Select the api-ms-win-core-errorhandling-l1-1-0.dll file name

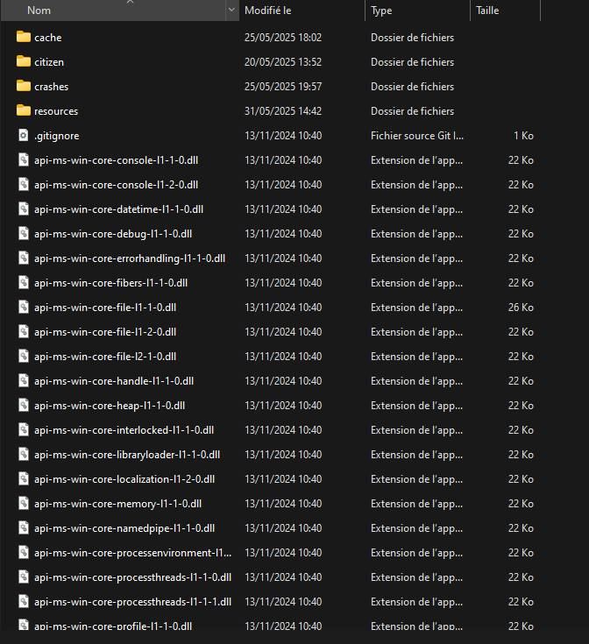130,258
